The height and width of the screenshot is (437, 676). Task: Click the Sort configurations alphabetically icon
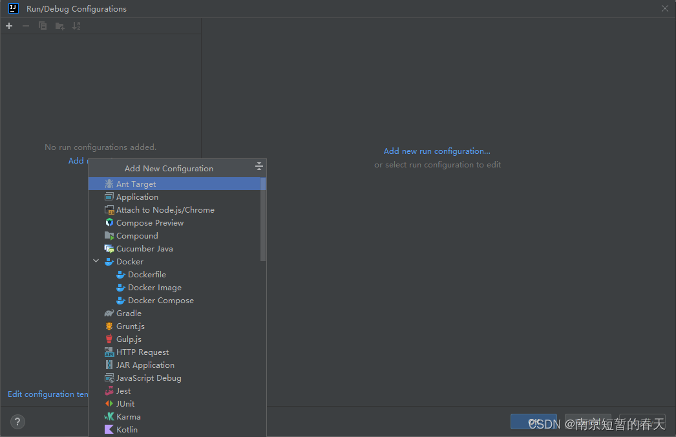(76, 26)
